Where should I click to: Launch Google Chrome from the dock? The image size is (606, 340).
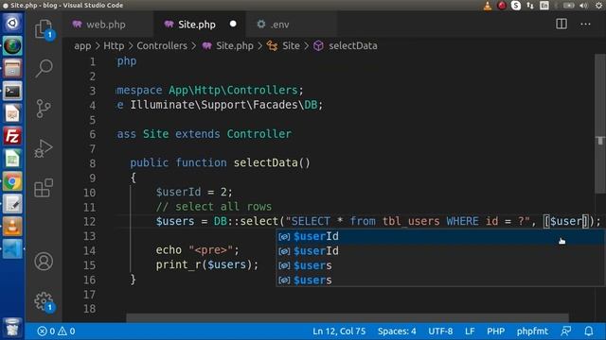[12, 181]
